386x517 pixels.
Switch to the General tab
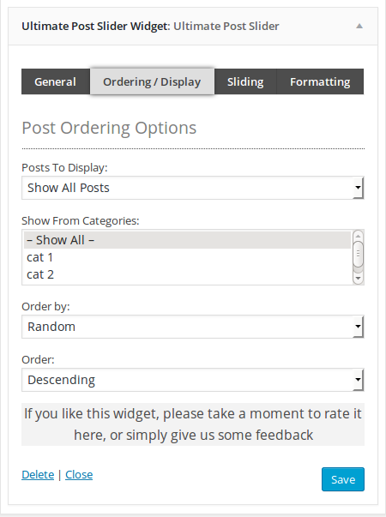point(56,81)
